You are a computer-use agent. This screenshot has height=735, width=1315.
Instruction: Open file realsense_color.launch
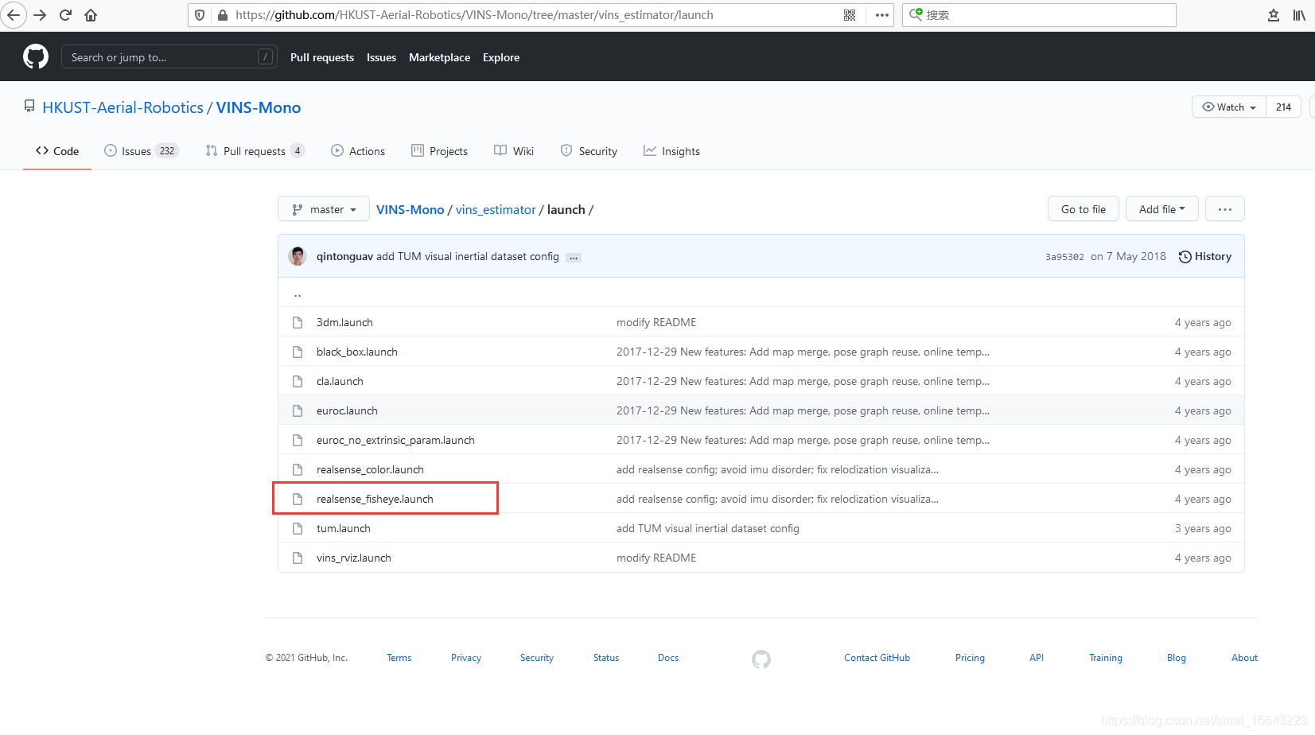click(x=370, y=469)
